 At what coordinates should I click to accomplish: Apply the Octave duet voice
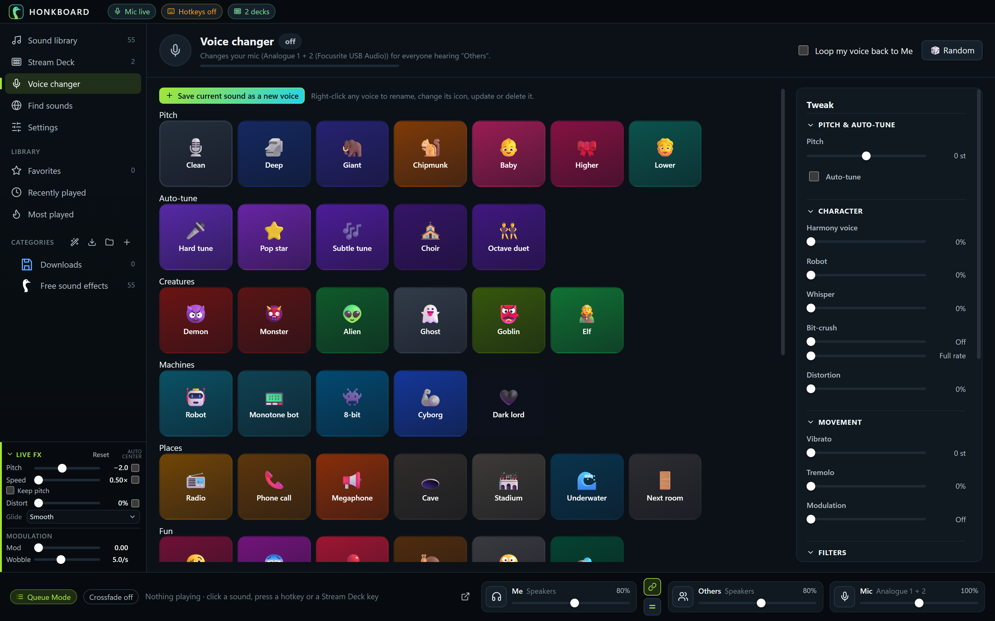coord(509,237)
